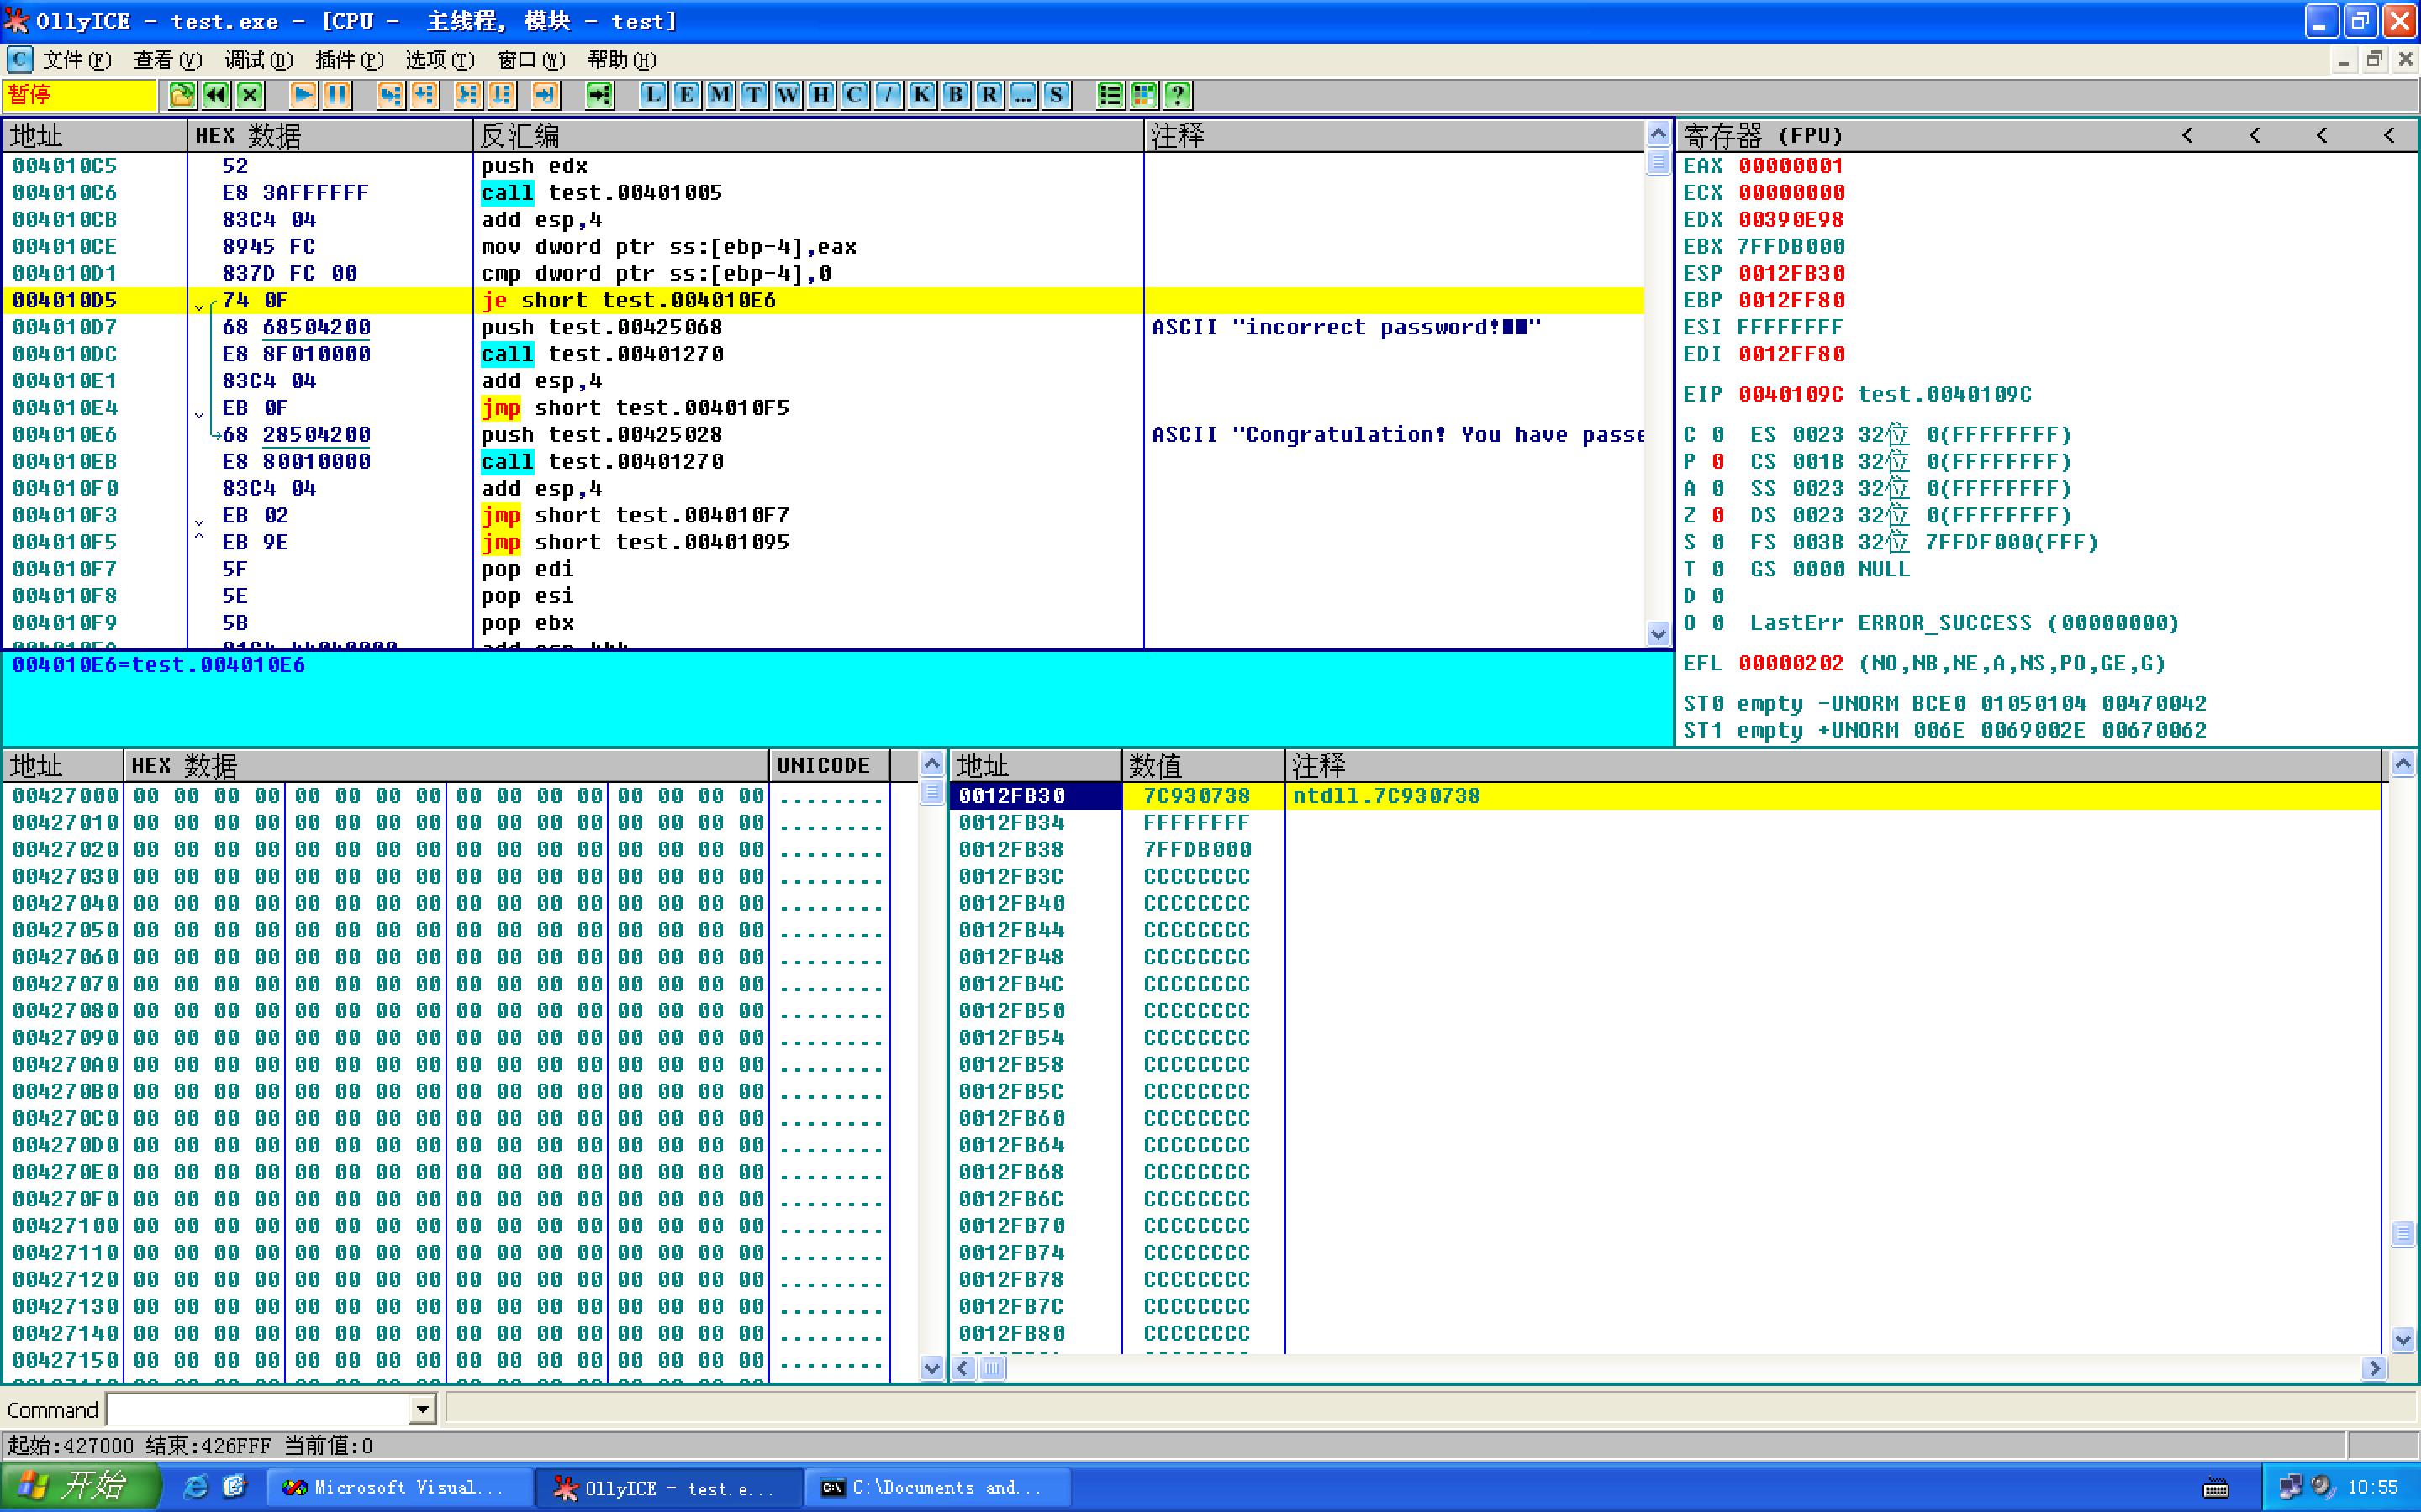Open Breakpoints window with B button
The width and height of the screenshot is (2421, 1512).
[x=957, y=95]
